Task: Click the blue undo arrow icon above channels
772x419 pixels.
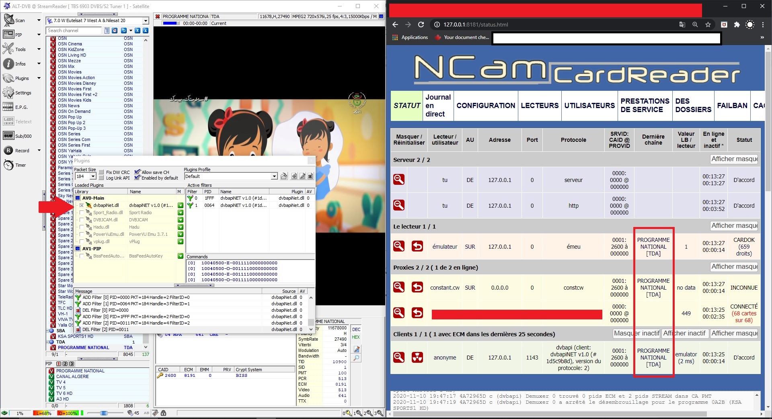Action: [123, 31]
